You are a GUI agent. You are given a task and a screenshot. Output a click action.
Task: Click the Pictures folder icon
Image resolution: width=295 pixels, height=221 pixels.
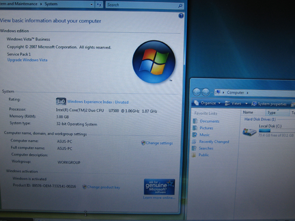pyautogui.click(x=195, y=128)
